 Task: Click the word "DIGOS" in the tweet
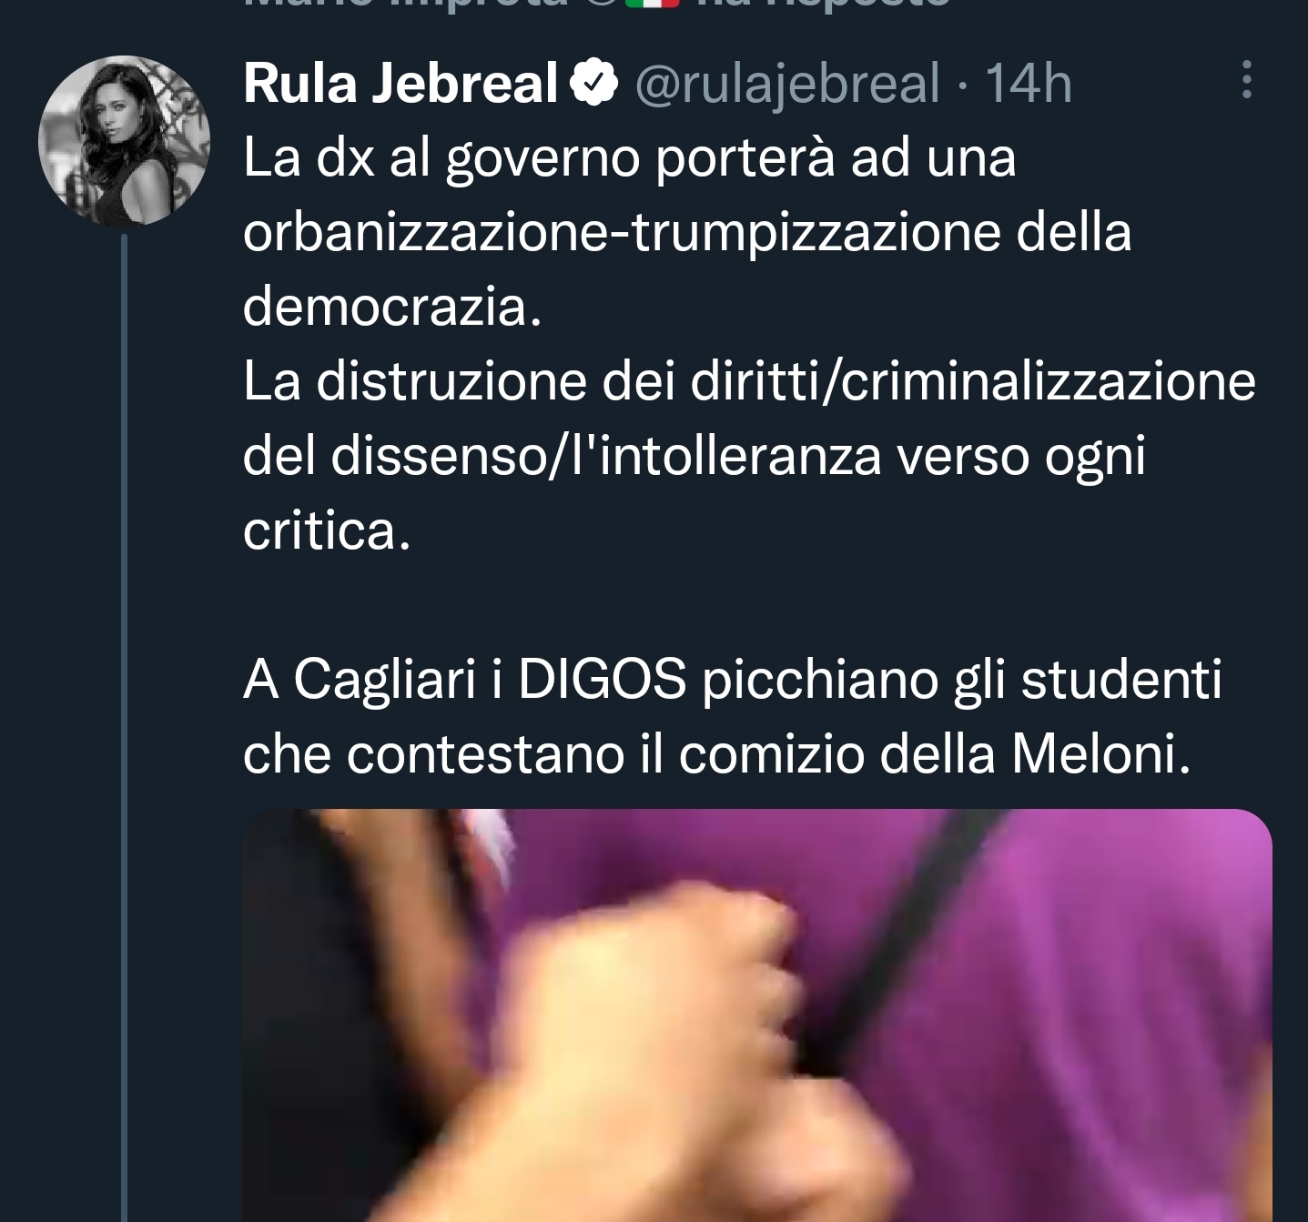pyautogui.click(x=602, y=679)
